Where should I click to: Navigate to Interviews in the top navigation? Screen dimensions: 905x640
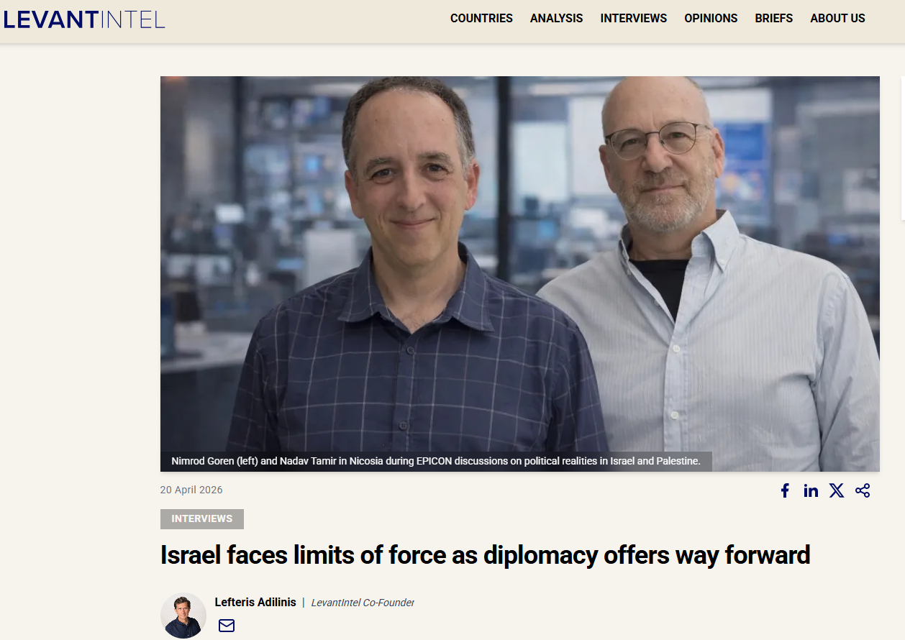(634, 19)
